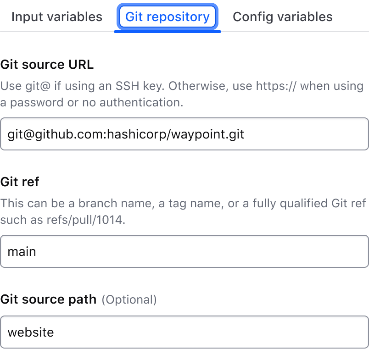The width and height of the screenshot is (369, 349).
Task: Click the Git ref heading
Action: 20,182
